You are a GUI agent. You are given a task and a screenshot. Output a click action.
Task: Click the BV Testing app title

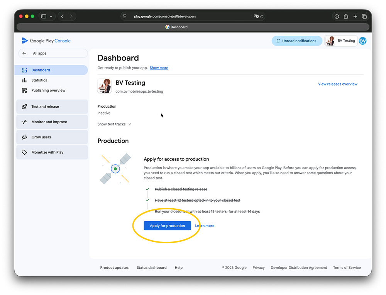130,83
